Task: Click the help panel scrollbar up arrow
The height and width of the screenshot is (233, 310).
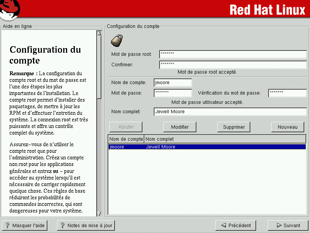Action: (x=99, y=33)
